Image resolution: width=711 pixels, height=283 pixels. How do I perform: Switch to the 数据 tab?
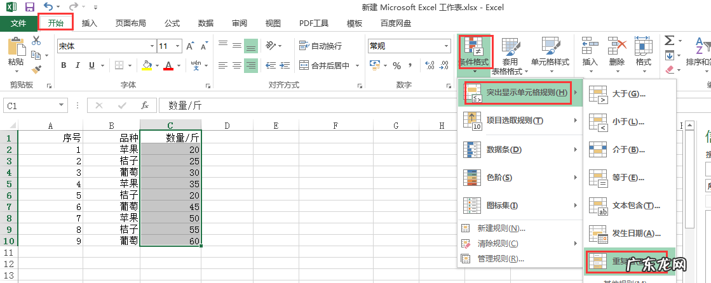point(206,23)
